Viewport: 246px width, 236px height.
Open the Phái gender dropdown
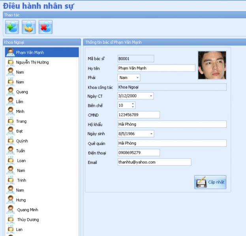coord(137,78)
